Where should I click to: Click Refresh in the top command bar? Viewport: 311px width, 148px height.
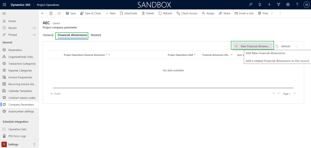[x=165, y=13]
